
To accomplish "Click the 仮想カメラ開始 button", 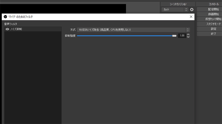I will 210,19.
